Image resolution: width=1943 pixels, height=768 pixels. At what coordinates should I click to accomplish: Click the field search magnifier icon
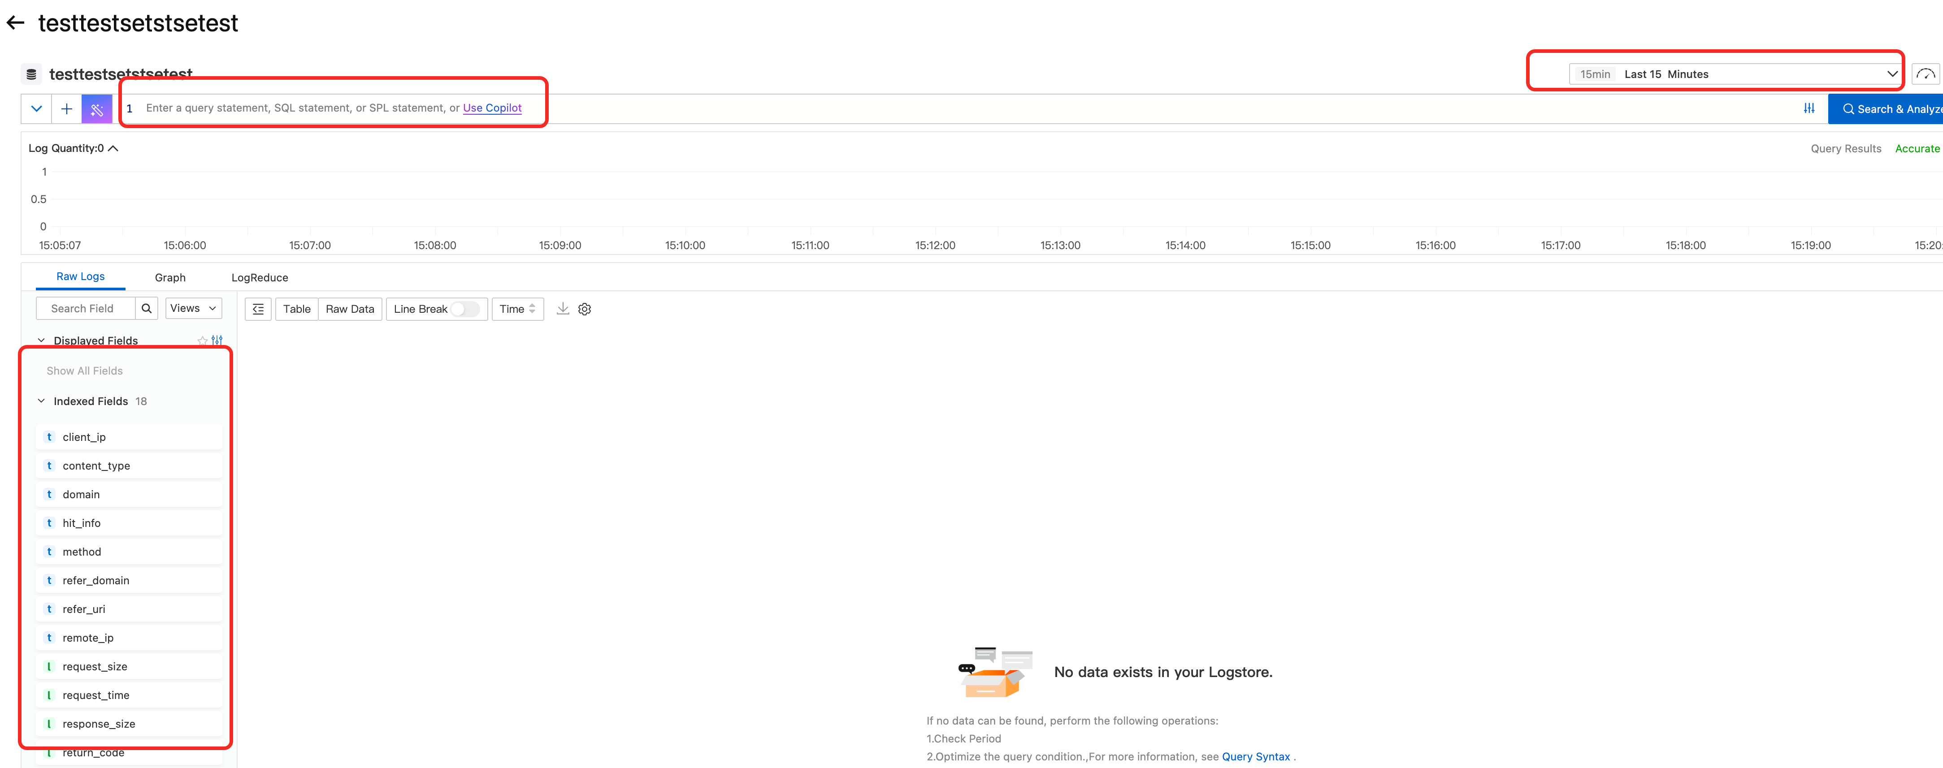pyautogui.click(x=146, y=308)
